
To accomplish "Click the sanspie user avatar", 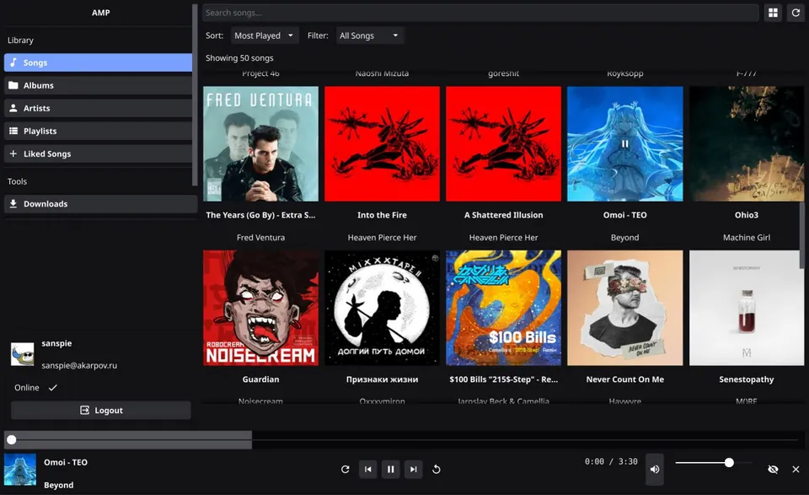I will pos(22,355).
